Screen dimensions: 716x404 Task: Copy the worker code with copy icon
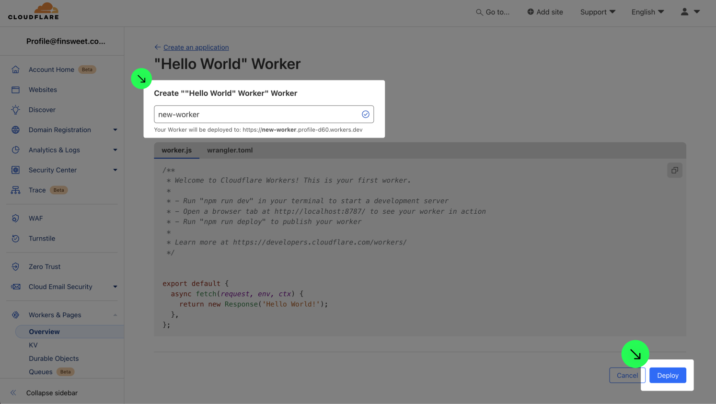tap(675, 170)
